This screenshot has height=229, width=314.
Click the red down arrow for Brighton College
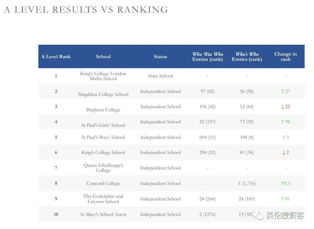tap(282, 107)
